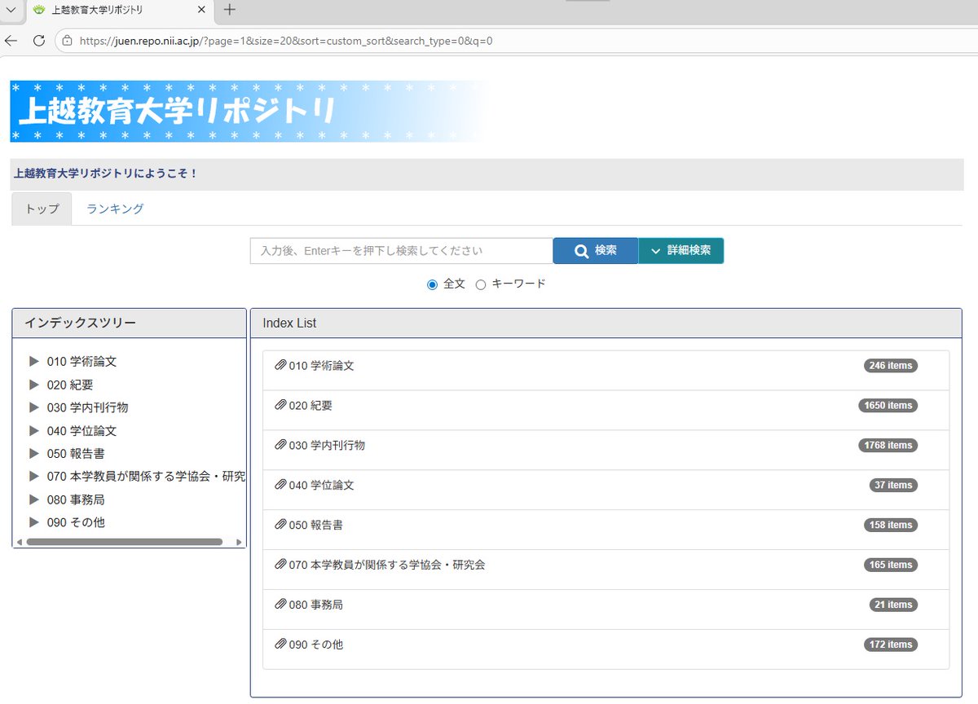Screen dimensions: 978x704
Task: Expand the 030 学内刊行物 tree node
Action: (x=34, y=407)
